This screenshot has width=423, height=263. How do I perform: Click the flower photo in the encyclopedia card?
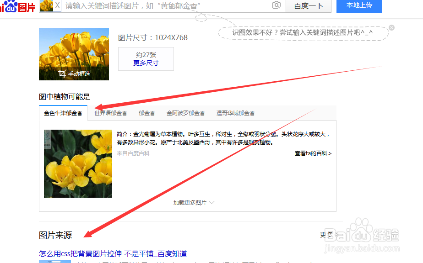pos(77,163)
